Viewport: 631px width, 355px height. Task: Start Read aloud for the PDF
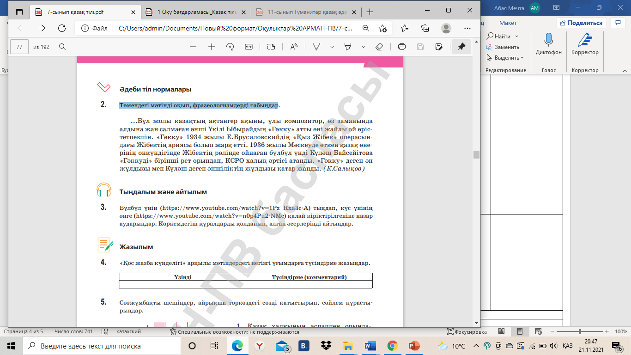pos(294,47)
